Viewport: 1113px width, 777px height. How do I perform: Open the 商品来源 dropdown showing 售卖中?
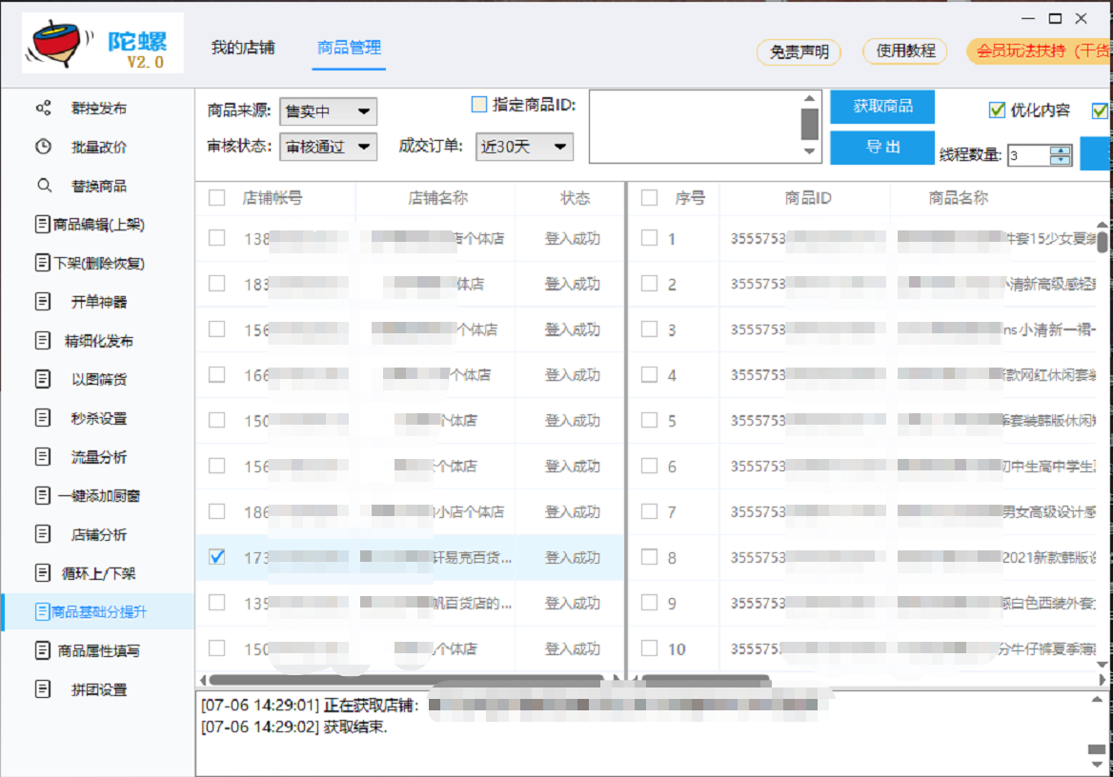coord(328,112)
